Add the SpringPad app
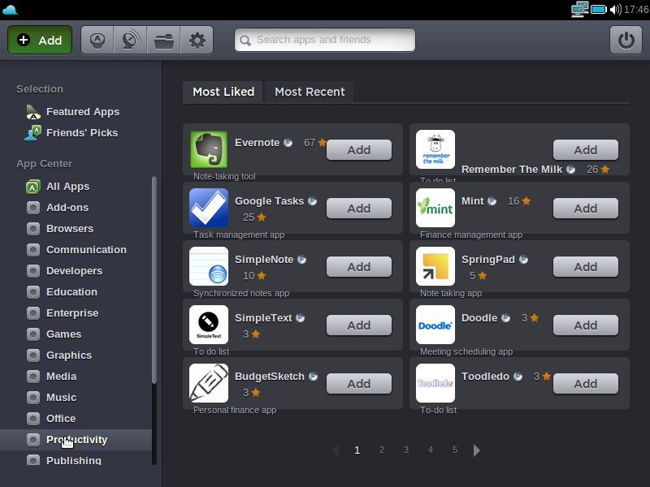This screenshot has width=650, height=487. pyautogui.click(x=585, y=267)
